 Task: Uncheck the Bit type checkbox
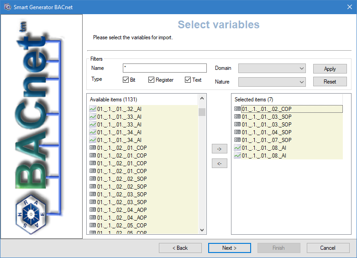126,80
